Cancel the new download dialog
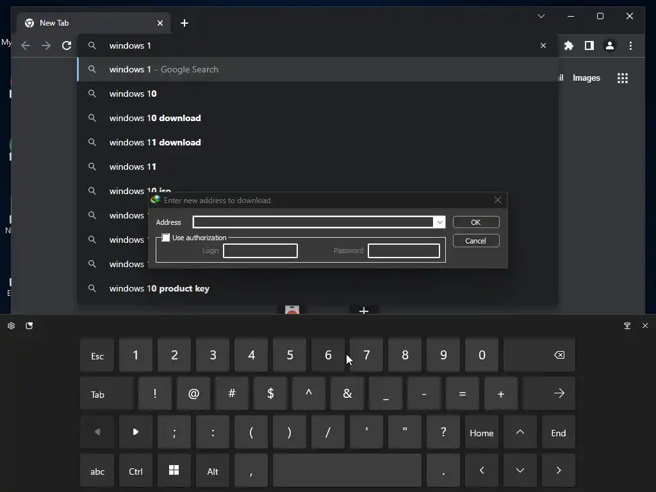This screenshot has width=656, height=492. point(476,241)
